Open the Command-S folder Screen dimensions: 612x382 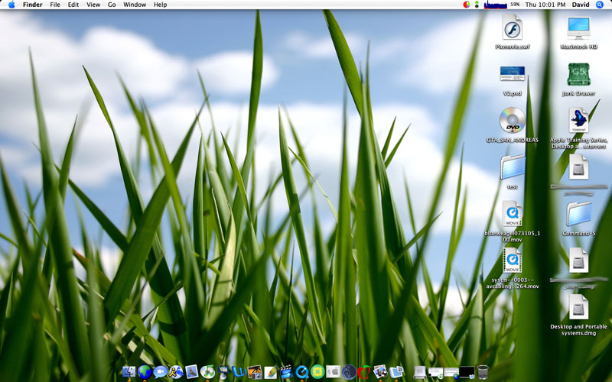click(x=578, y=214)
